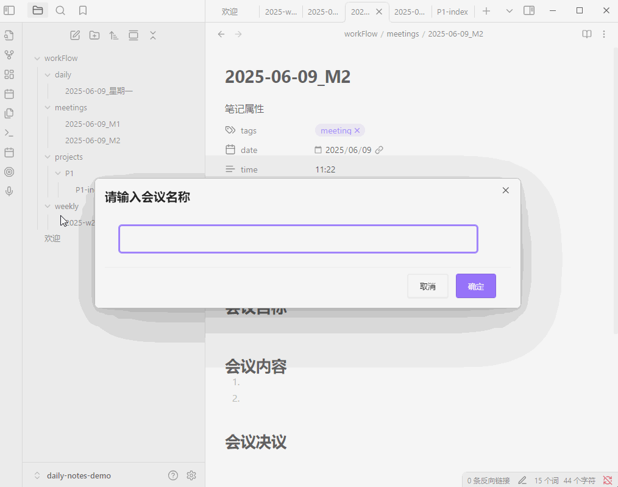Open note 2025-06-09_M2 in explorer
Image resolution: width=618 pixels, height=487 pixels.
[93, 141]
